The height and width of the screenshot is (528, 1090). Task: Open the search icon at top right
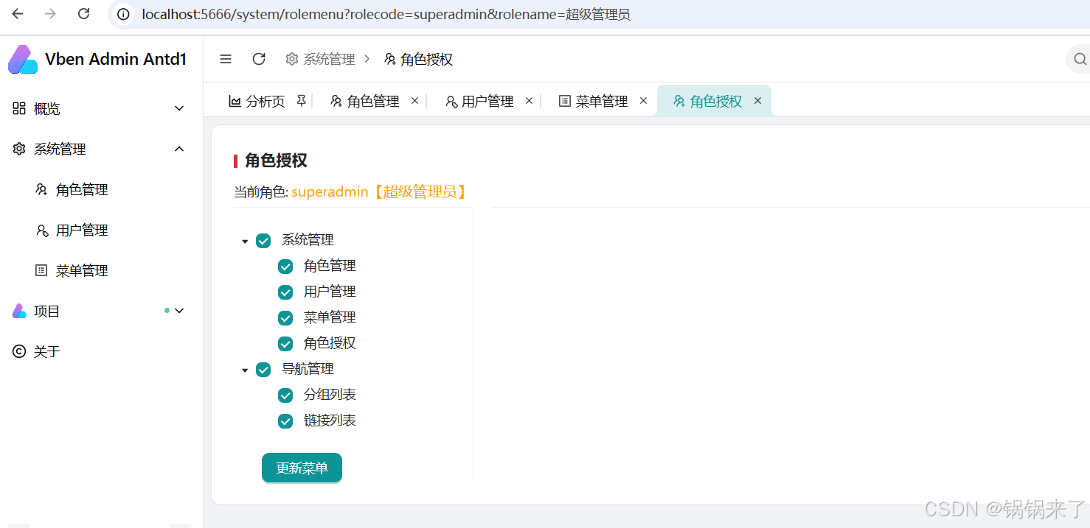(x=1079, y=58)
